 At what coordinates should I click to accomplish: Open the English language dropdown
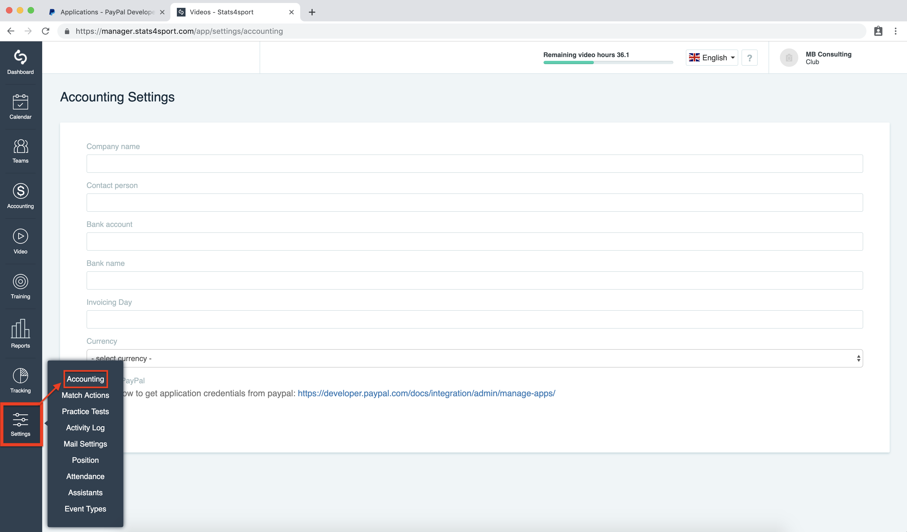(x=711, y=58)
